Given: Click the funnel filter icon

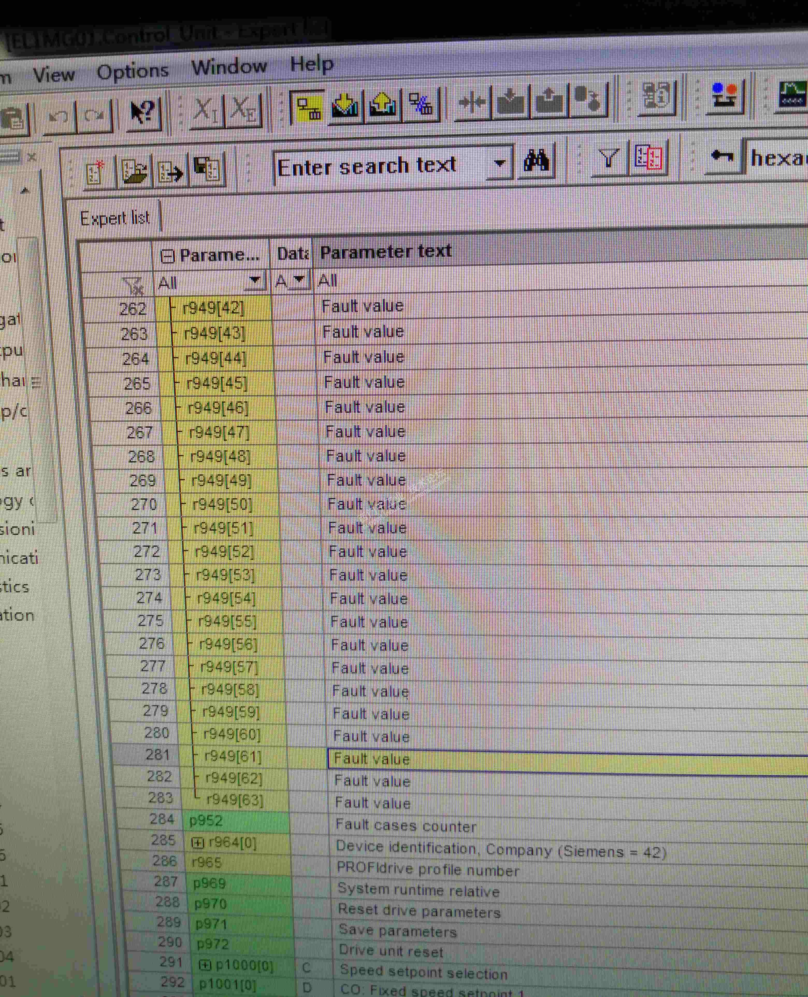Looking at the screenshot, I should pyautogui.click(x=609, y=158).
